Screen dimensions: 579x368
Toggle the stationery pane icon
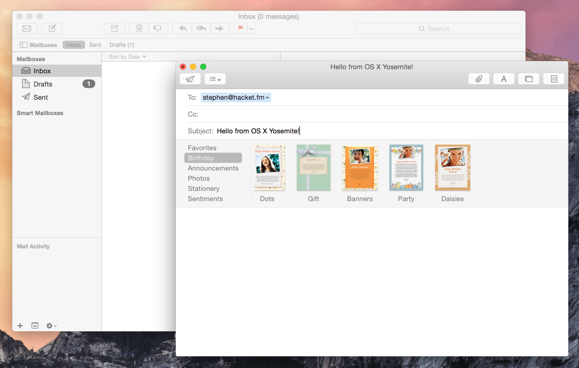click(554, 79)
